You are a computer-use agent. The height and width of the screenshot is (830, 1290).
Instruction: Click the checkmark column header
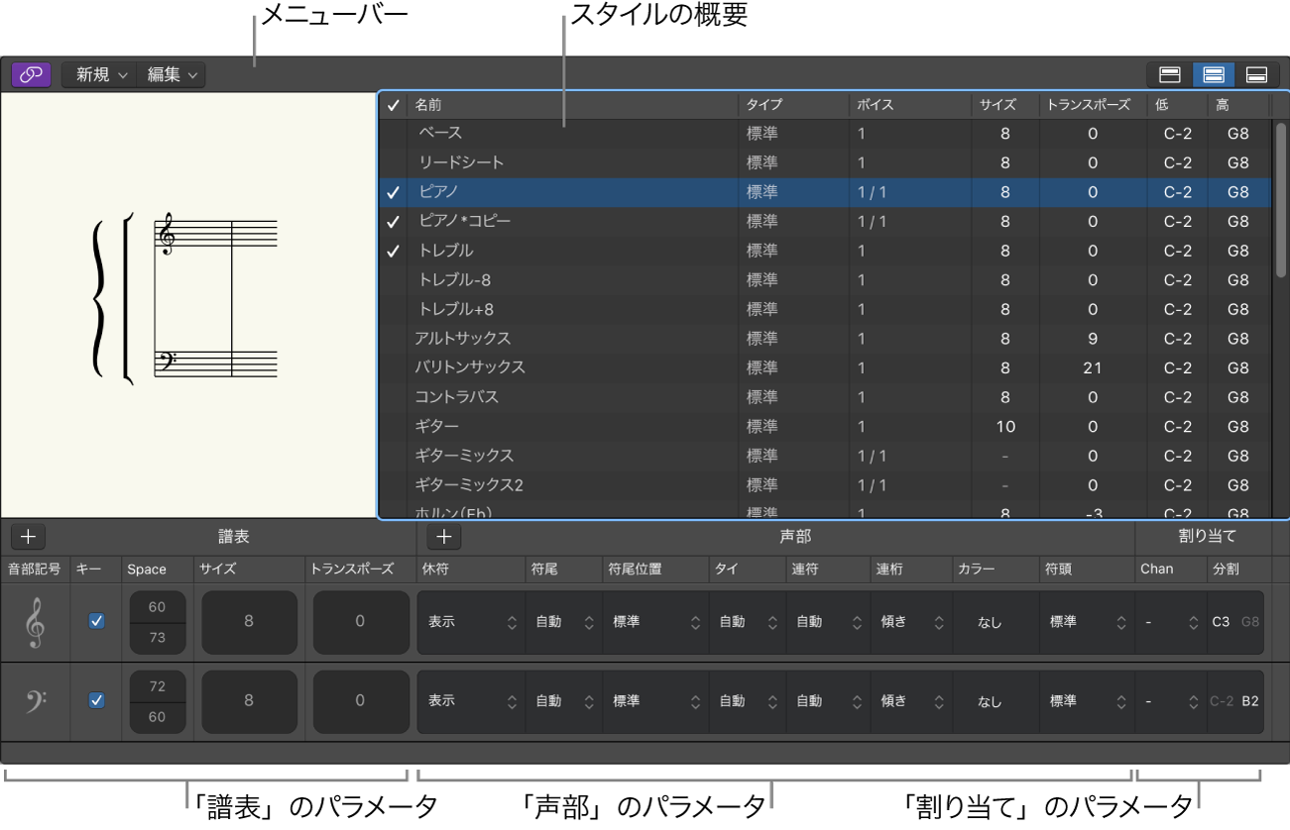click(393, 105)
